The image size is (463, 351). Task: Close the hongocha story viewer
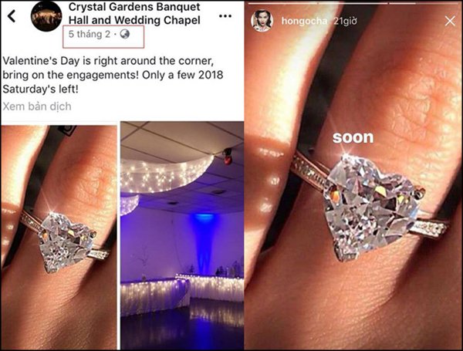tap(450, 21)
